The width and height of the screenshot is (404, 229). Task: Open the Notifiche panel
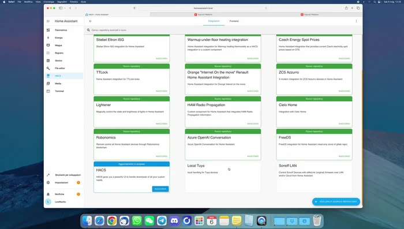(63, 194)
